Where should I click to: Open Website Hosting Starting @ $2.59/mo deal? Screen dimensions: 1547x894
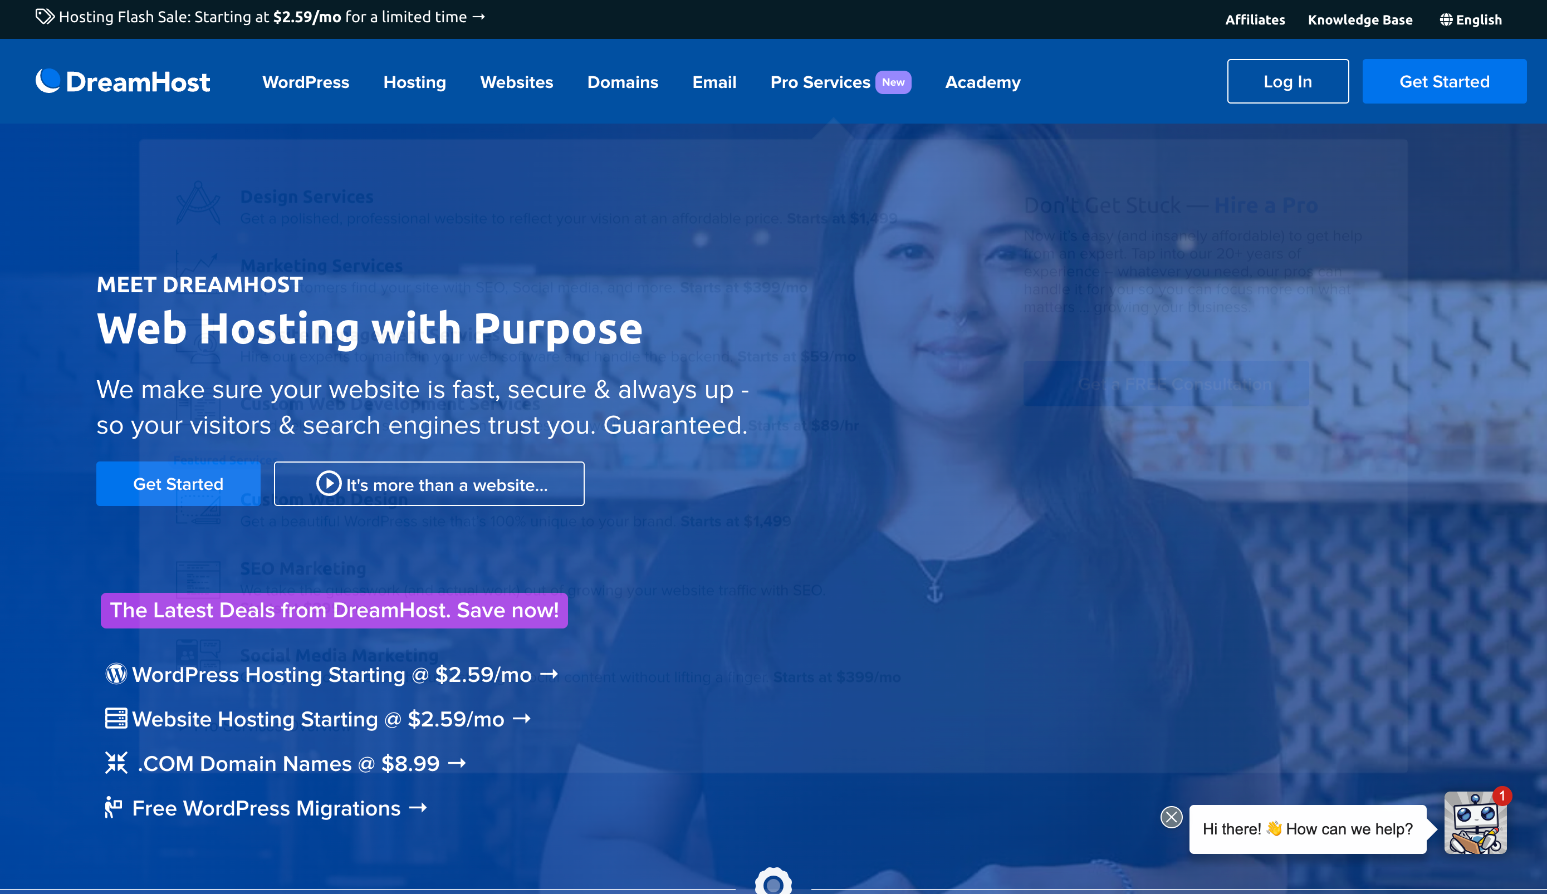(x=318, y=719)
